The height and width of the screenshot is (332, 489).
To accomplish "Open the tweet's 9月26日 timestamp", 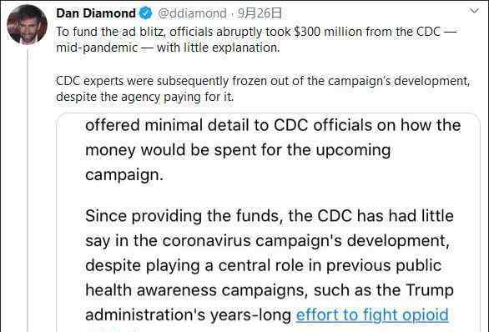I will click(260, 13).
